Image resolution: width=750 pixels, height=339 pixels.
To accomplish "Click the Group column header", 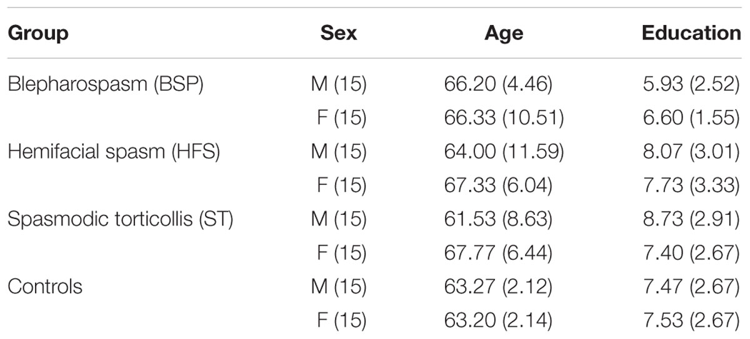I will [x=37, y=33].
